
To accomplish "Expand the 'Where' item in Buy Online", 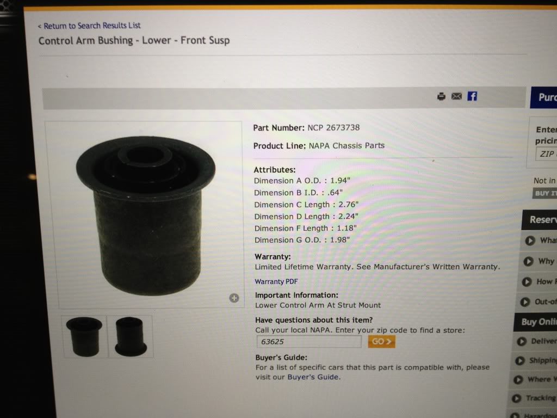I will tap(535, 379).
